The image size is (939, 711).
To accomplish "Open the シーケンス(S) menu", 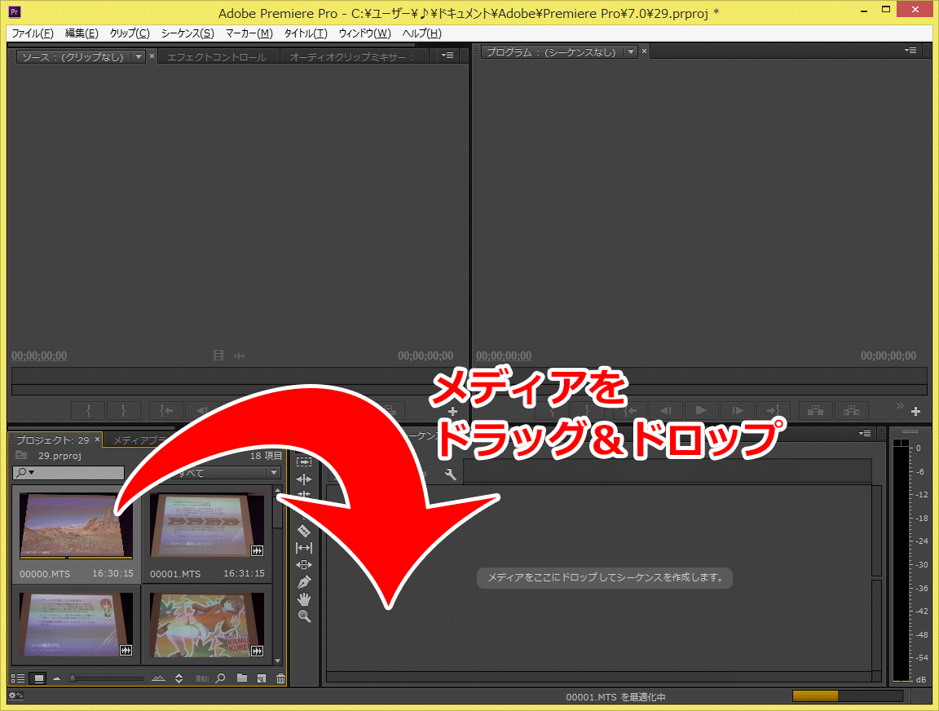I will tap(187, 33).
